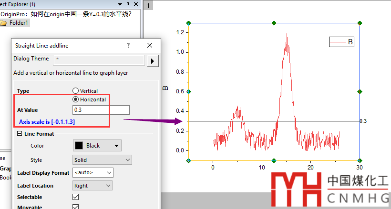Click the 0.3 label of the horizontal line
The image size is (391, 209).
(x=363, y=121)
